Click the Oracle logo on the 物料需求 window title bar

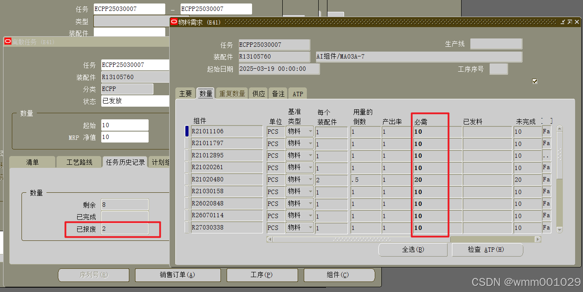click(174, 21)
